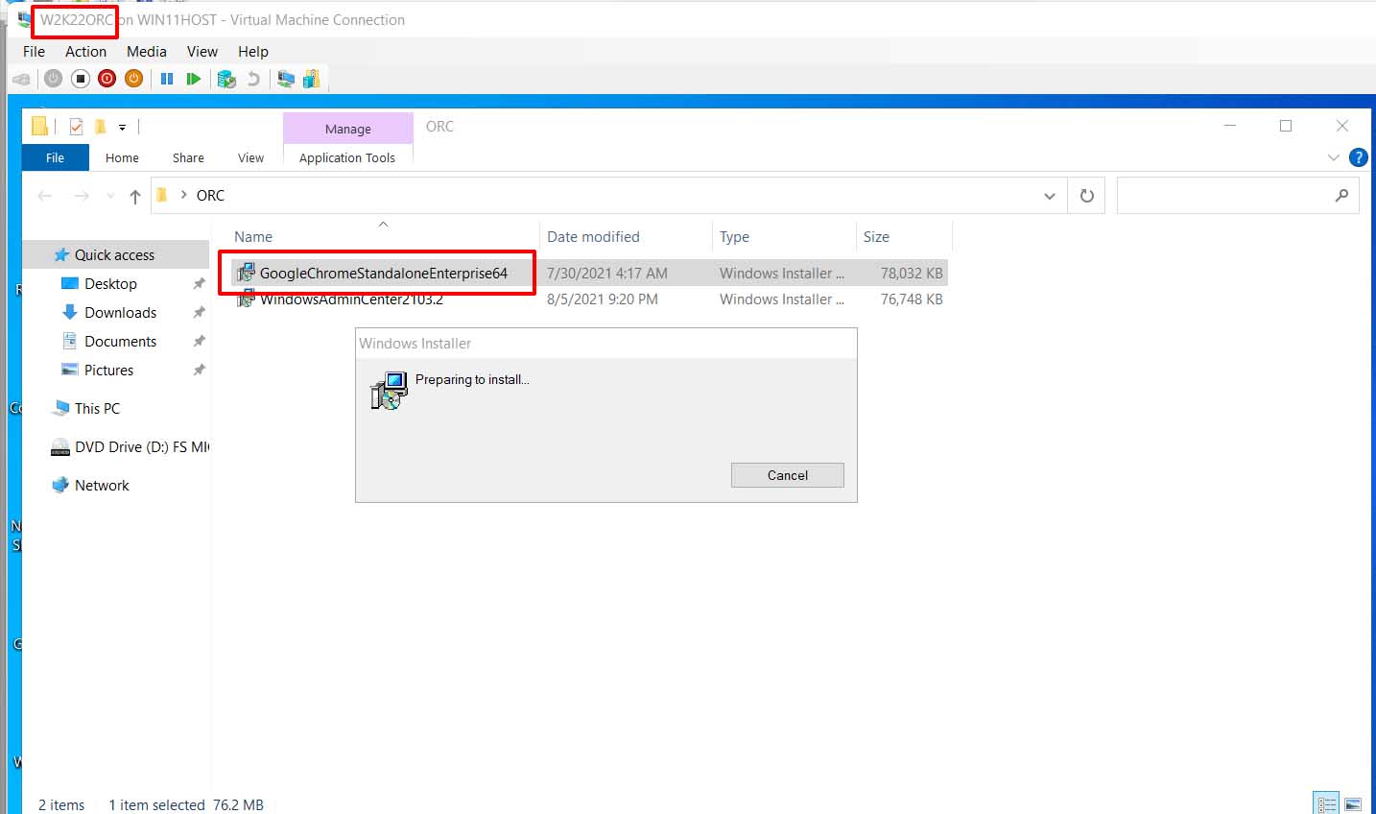Click the Properties quick access icon
Screen dimensions: 1376x814
coord(76,127)
